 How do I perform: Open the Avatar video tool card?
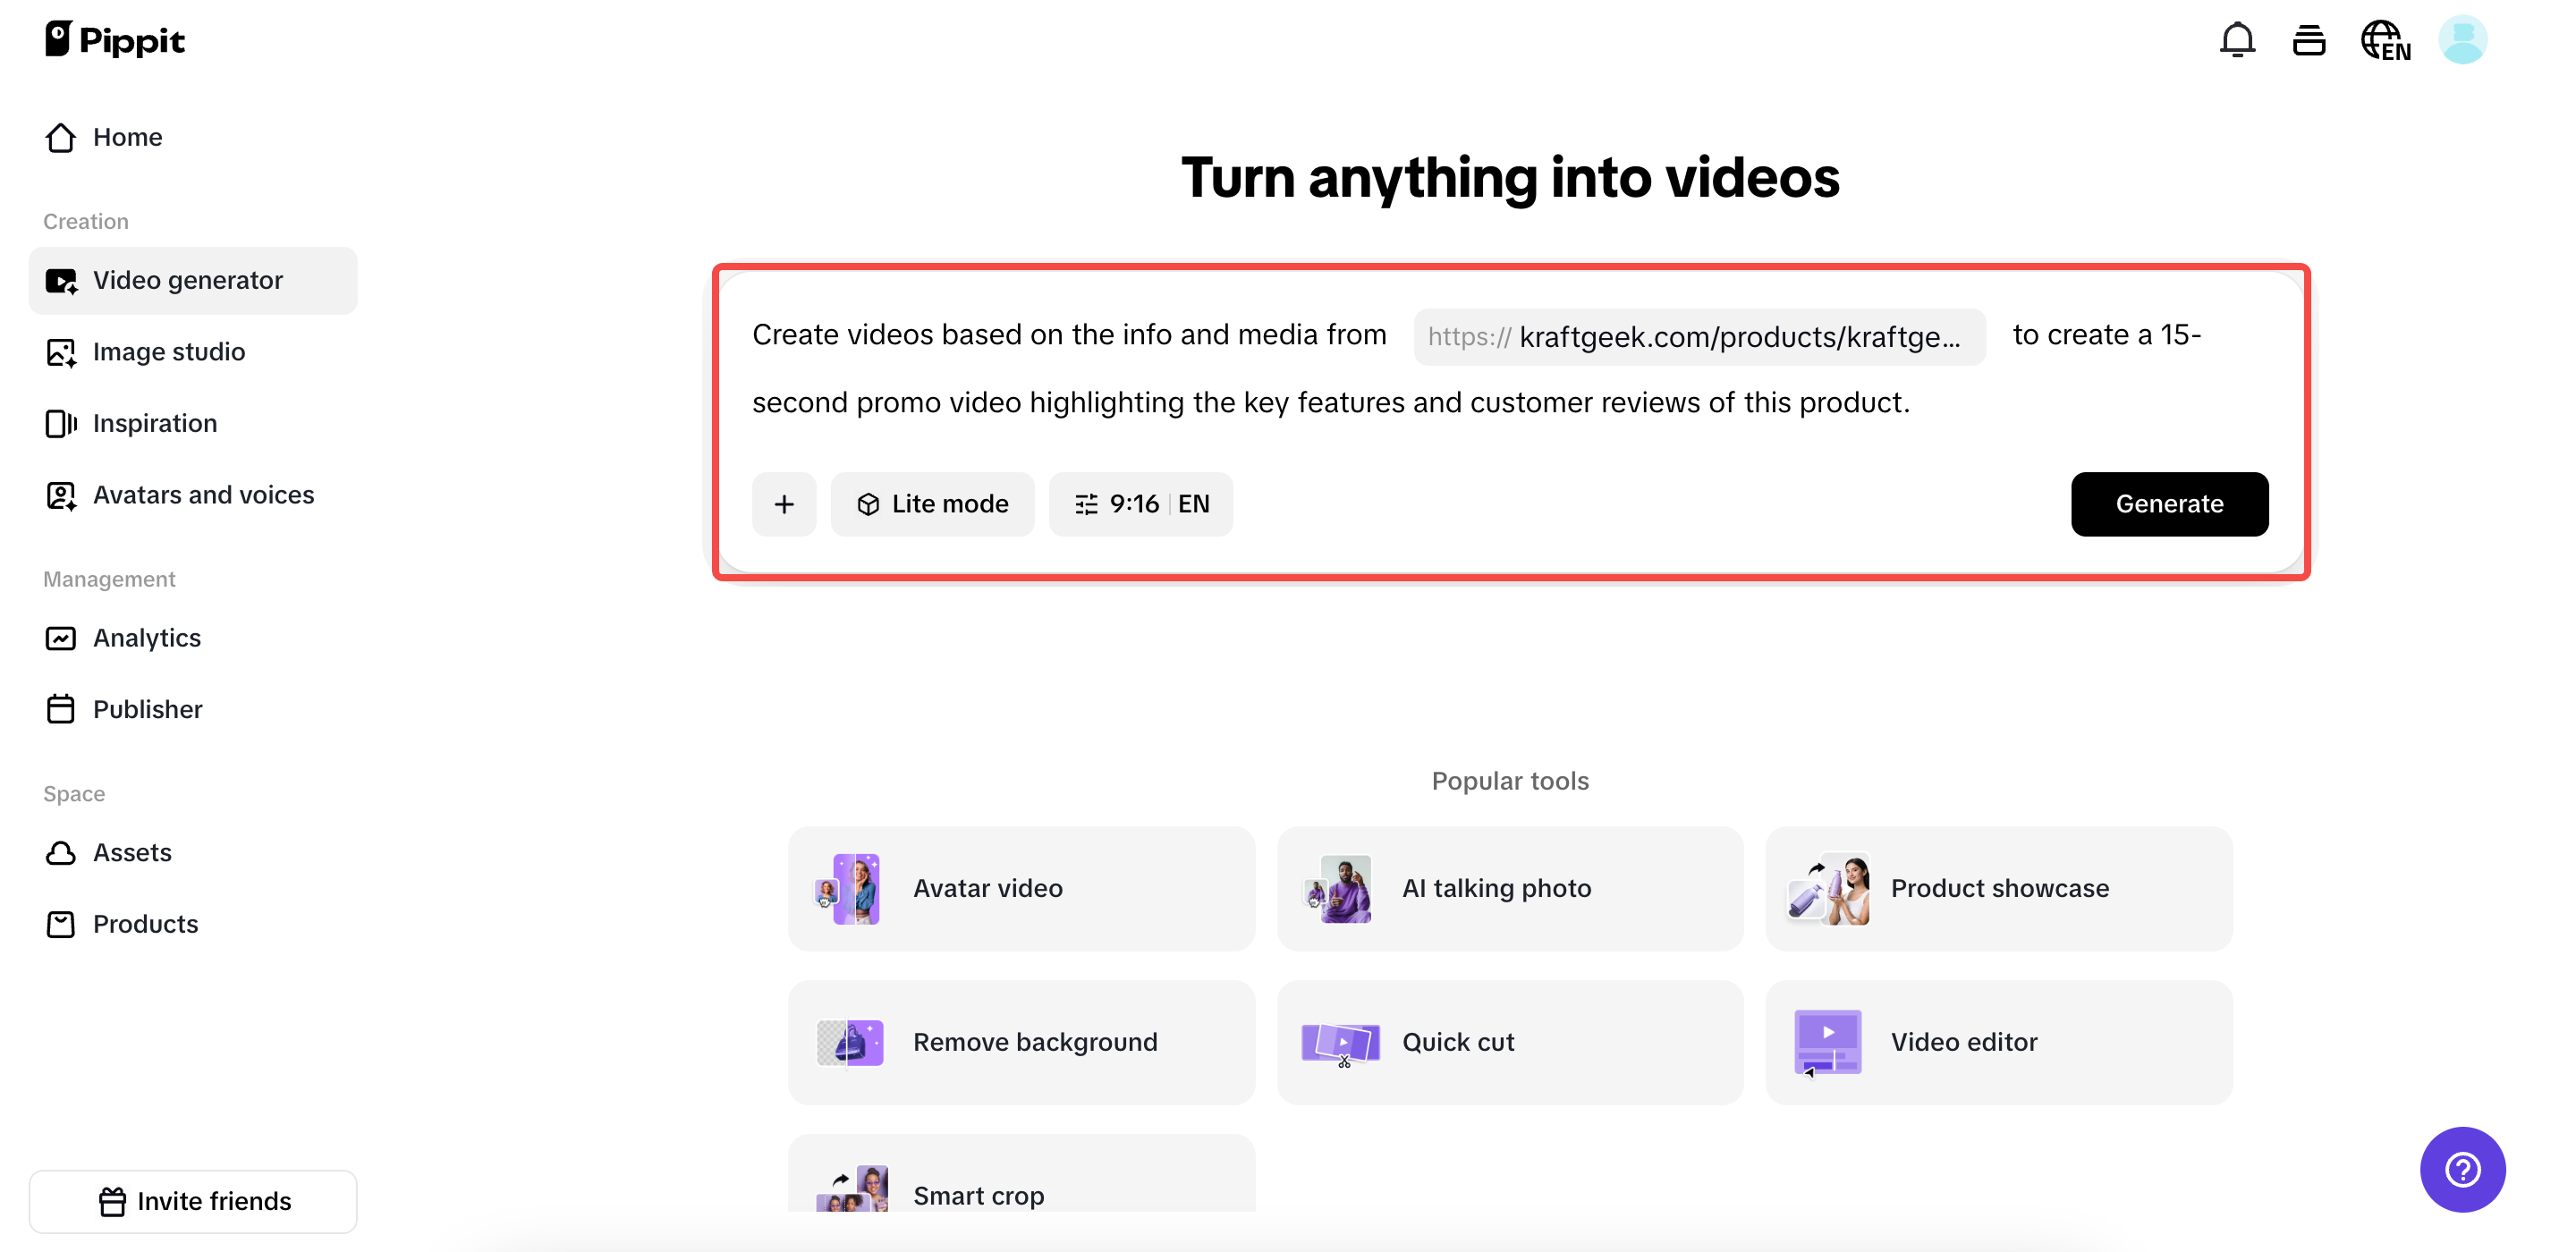(1020, 888)
